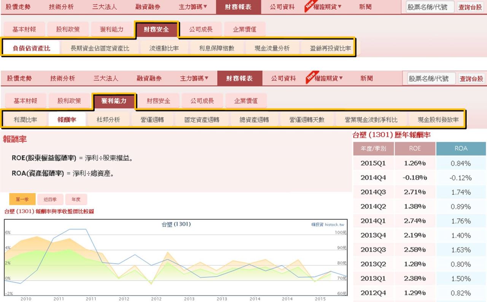487x302 pixels.
Task: Open the 利息保障倍數 page
Action: [x=216, y=47]
